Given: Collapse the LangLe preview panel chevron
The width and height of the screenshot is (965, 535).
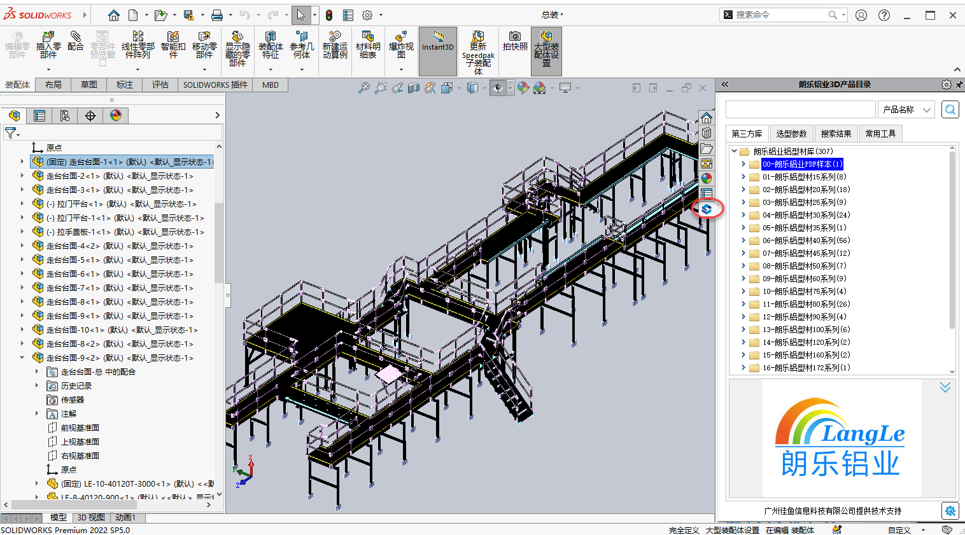Looking at the screenshot, I should click(945, 387).
